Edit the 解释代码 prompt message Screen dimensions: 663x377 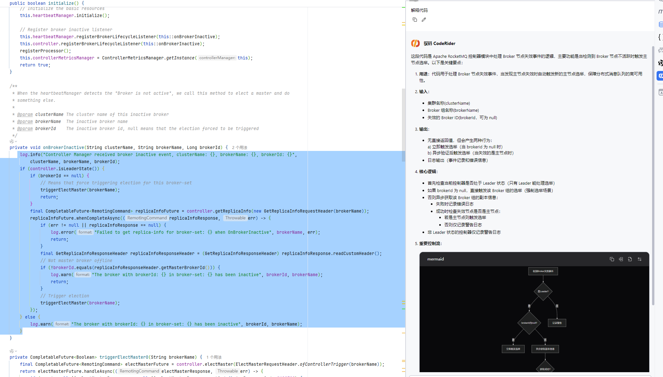(x=424, y=20)
